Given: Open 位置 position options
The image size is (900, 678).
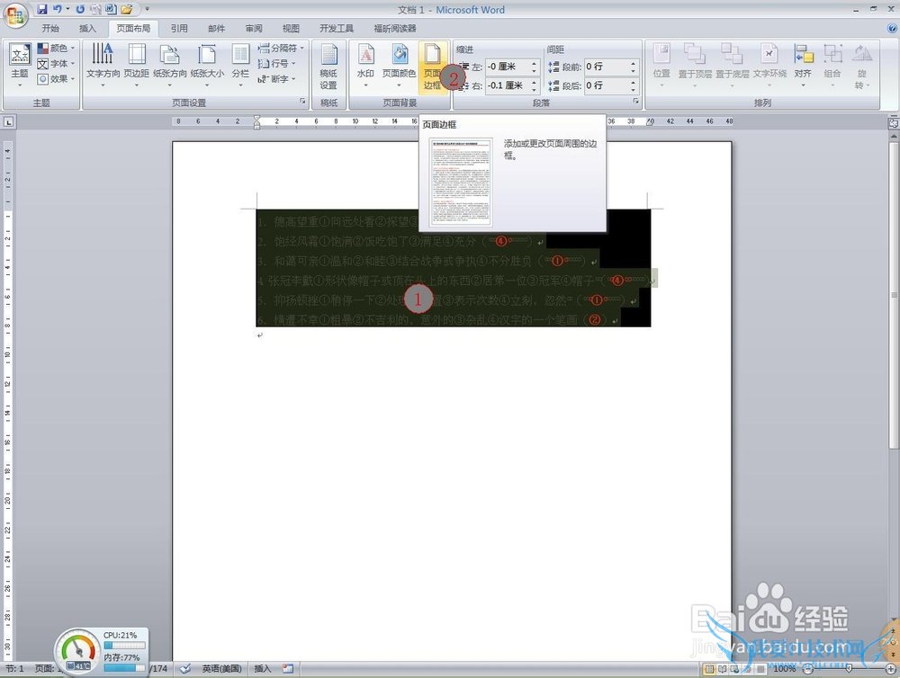Looking at the screenshot, I should tap(661, 66).
